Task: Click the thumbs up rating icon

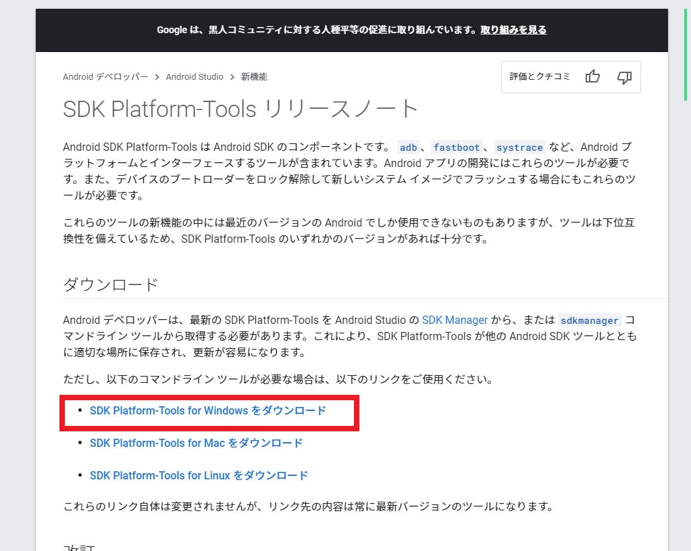Action: (x=592, y=77)
